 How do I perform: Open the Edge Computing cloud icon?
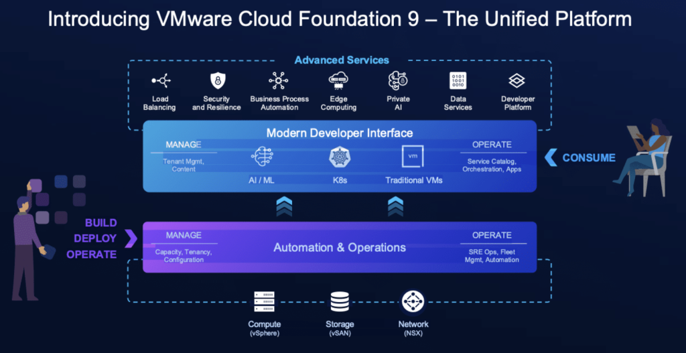point(338,80)
